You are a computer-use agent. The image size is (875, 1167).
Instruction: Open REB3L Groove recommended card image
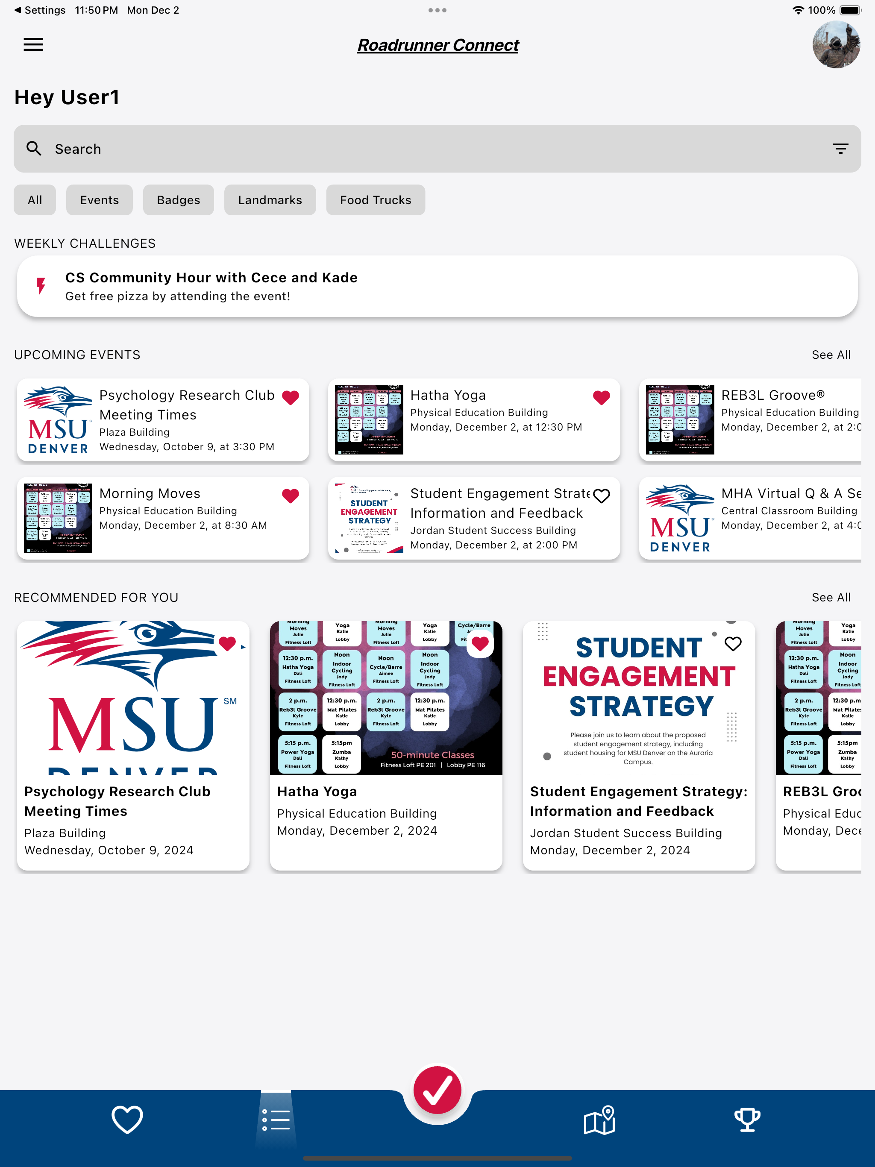819,698
